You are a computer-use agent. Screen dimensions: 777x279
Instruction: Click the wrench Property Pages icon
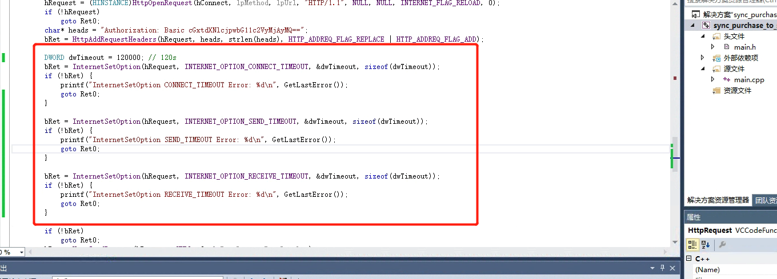pyautogui.click(x=722, y=244)
